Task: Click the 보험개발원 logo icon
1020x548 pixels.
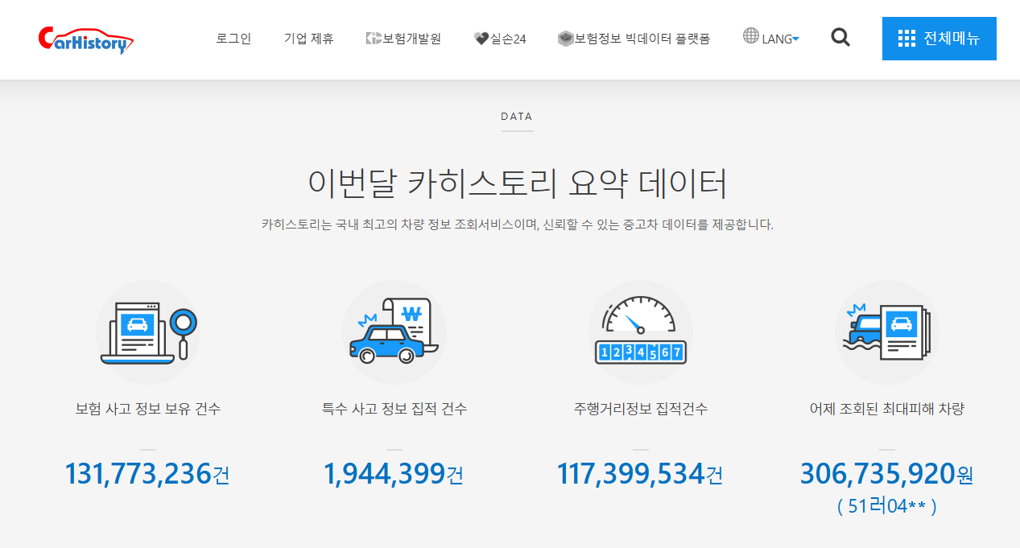Action: click(374, 39)
